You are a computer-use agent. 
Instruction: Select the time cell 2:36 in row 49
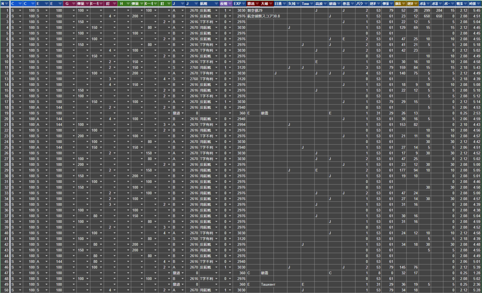pyautogui.click(x=475, y=284)
